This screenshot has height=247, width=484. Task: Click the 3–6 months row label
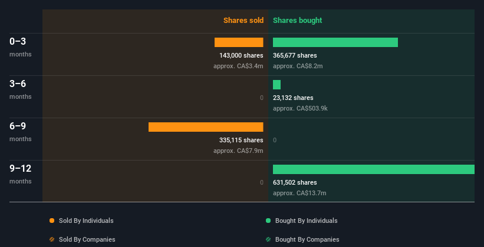[21, 89]
